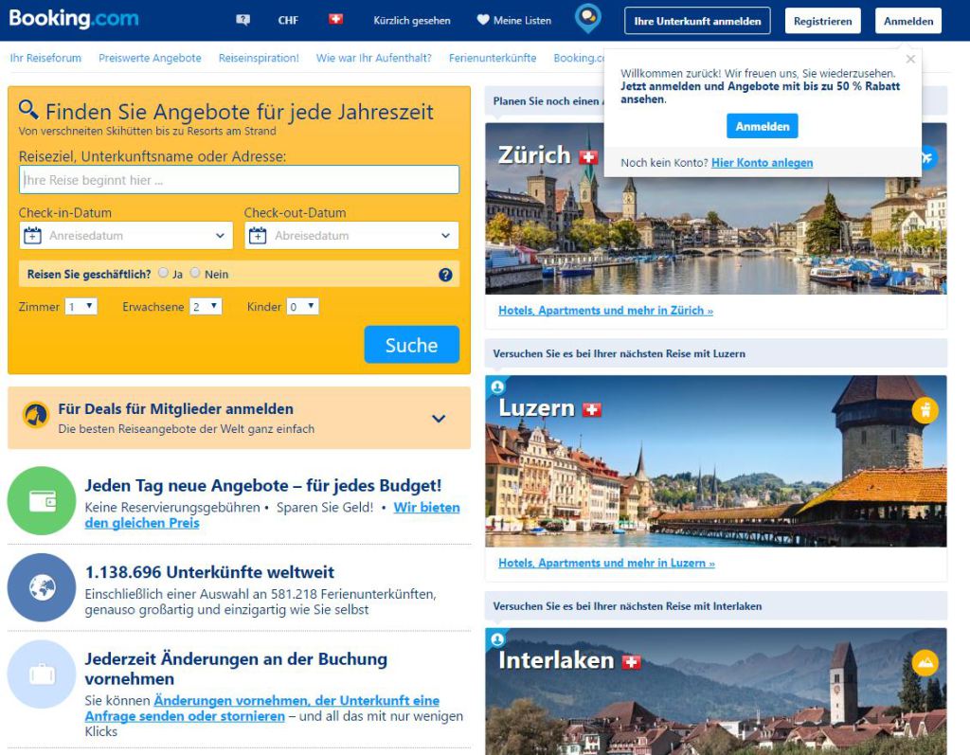Image resolution: width=970 pixels, height=755 pixels.
Task: Open the CHF currency selector
Action: [x=288, y=21]
